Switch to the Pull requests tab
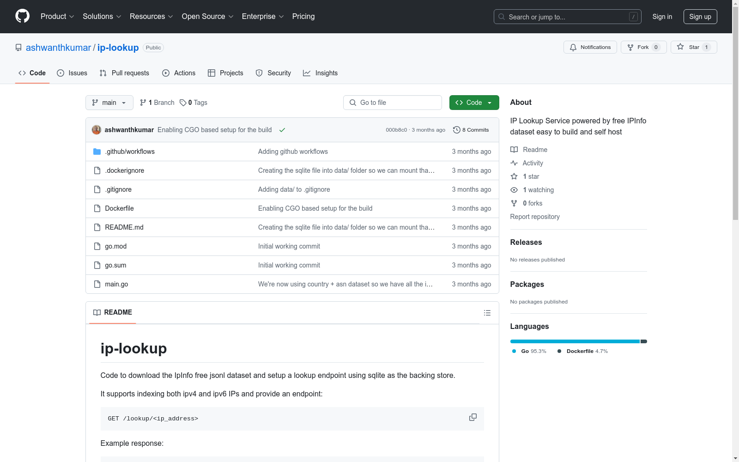 124,73
